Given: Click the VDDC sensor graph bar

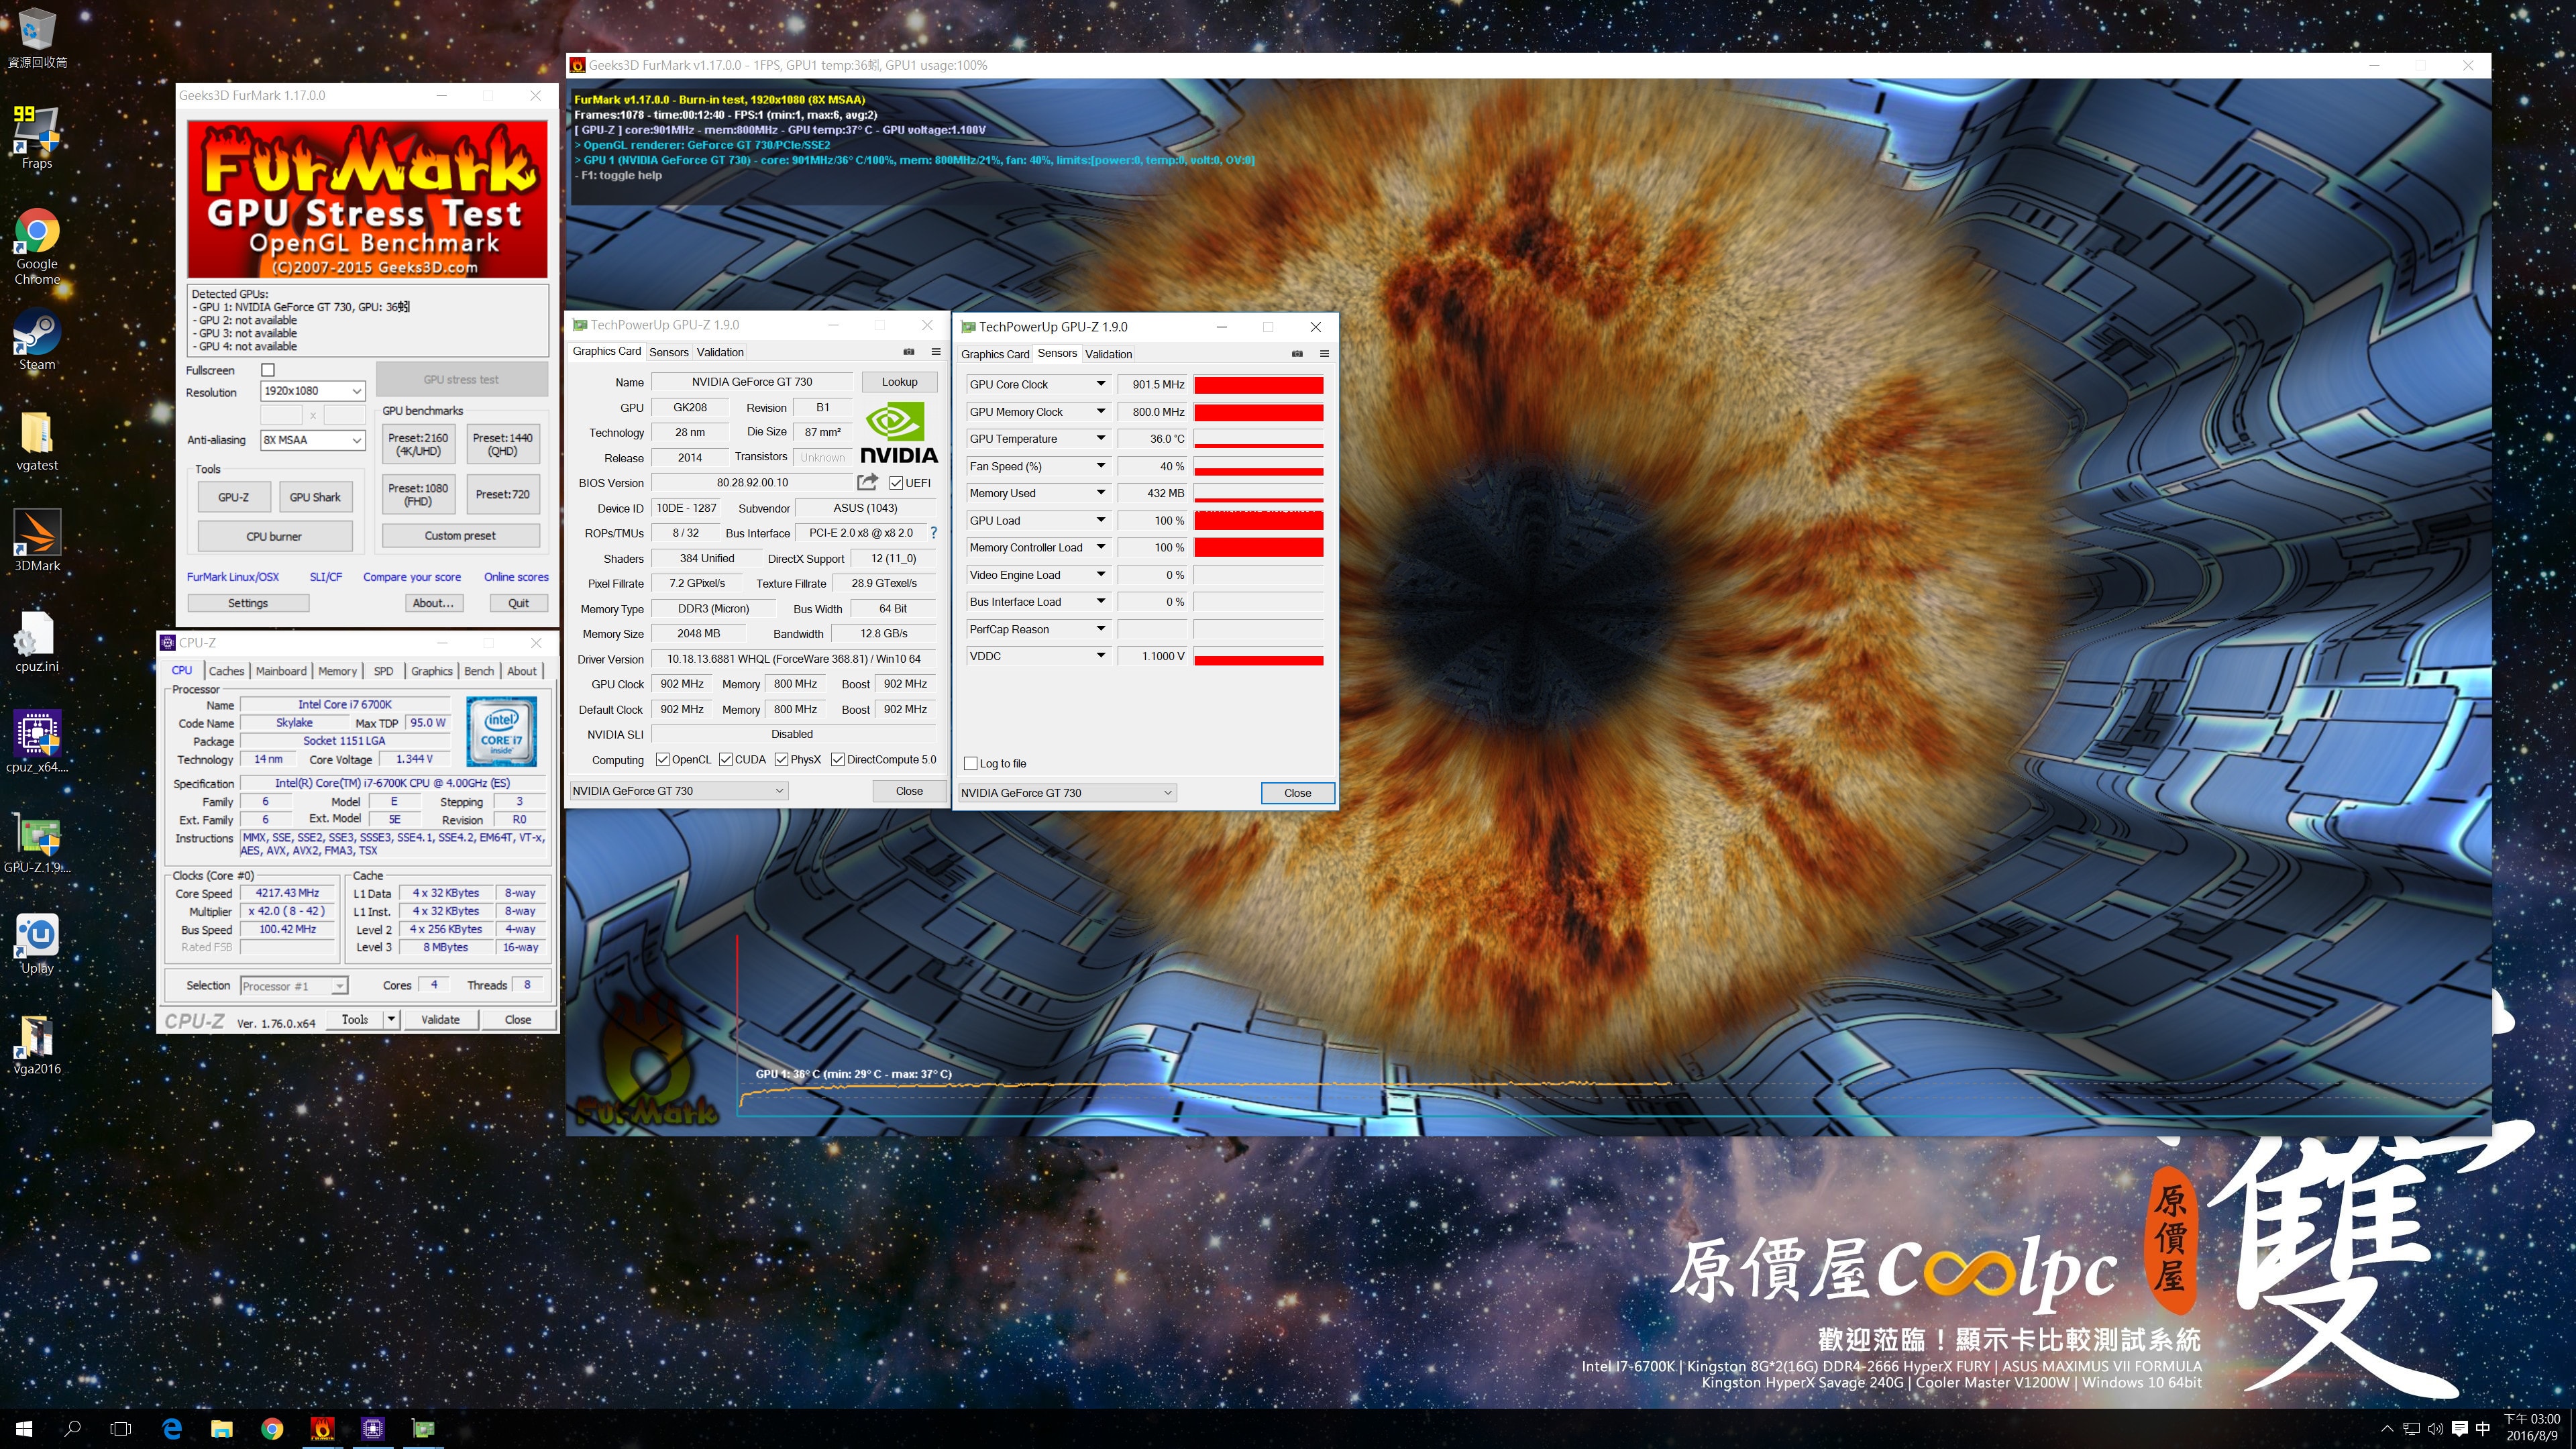Looking at the screenshot, I should tap(1258, 657).
